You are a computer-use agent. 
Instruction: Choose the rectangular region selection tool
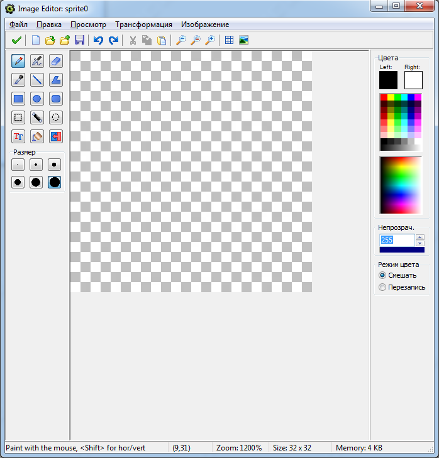18,117
